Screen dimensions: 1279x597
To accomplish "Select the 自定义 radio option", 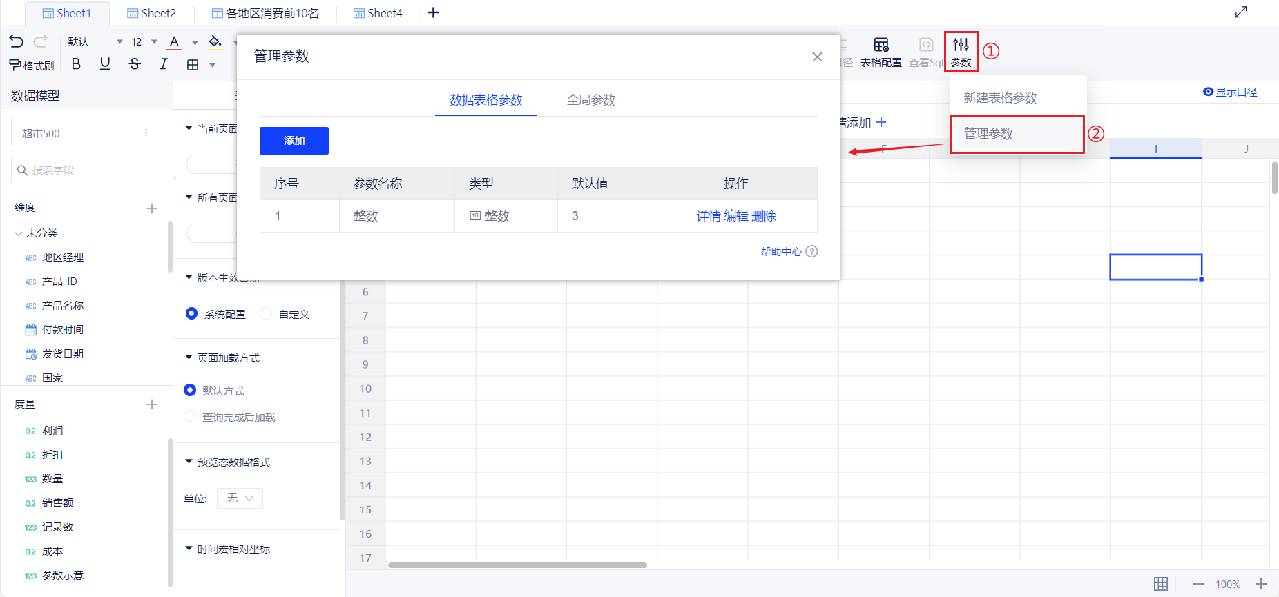I will point(267,314).
